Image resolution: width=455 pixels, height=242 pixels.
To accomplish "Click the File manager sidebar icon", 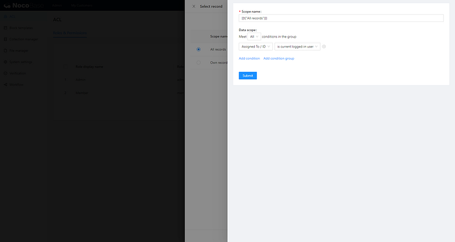I will click(x=5, y=51).
